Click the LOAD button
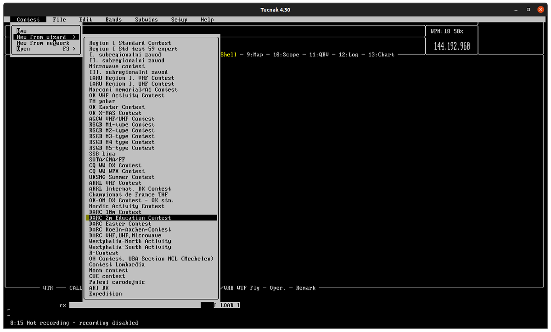551x332 pixels. 227,305
